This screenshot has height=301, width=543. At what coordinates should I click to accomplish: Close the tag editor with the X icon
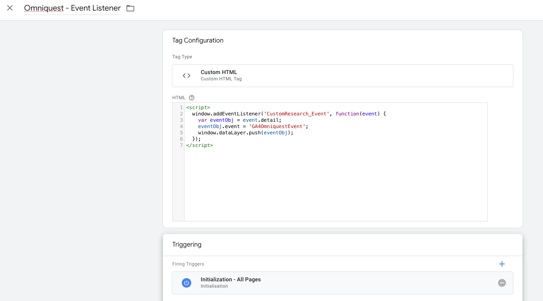(10, 8)
